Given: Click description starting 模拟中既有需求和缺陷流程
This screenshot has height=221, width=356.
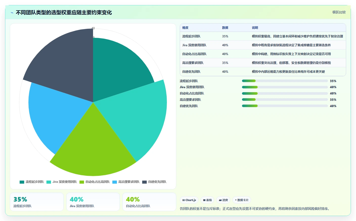Looking at the screenshot, I should click(291, 45).
